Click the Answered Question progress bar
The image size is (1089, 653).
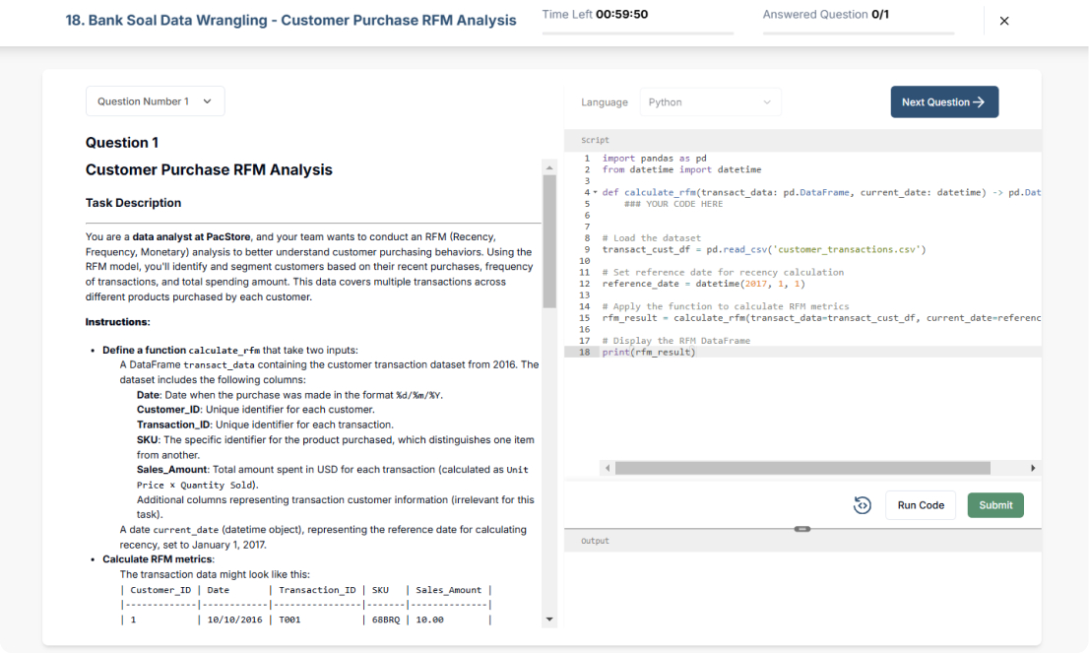858,33
